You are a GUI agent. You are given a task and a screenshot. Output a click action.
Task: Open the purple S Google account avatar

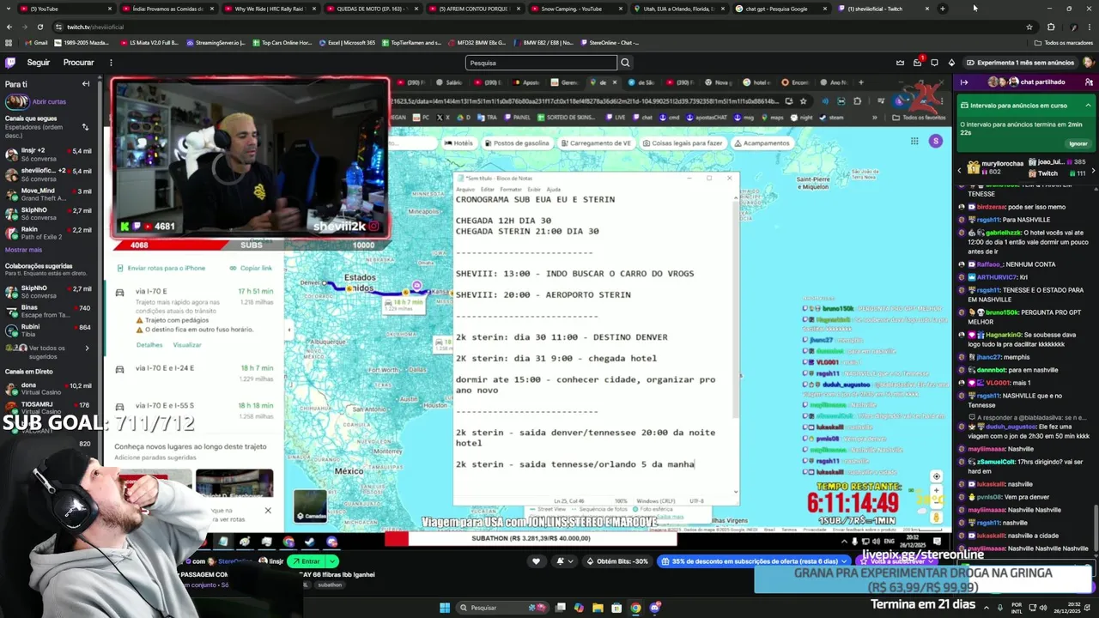tap(936, 141)
